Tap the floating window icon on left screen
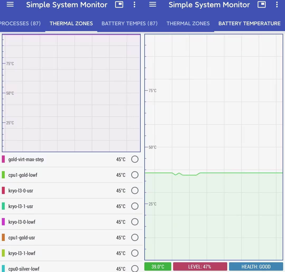The height and width of the screenshot is (272, 285). (119, 5)
